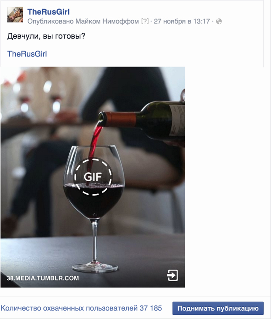Screen dimensions: 271x319
Task: Play the GIF using the dashed circle button
Action: (x=93, y=177)
